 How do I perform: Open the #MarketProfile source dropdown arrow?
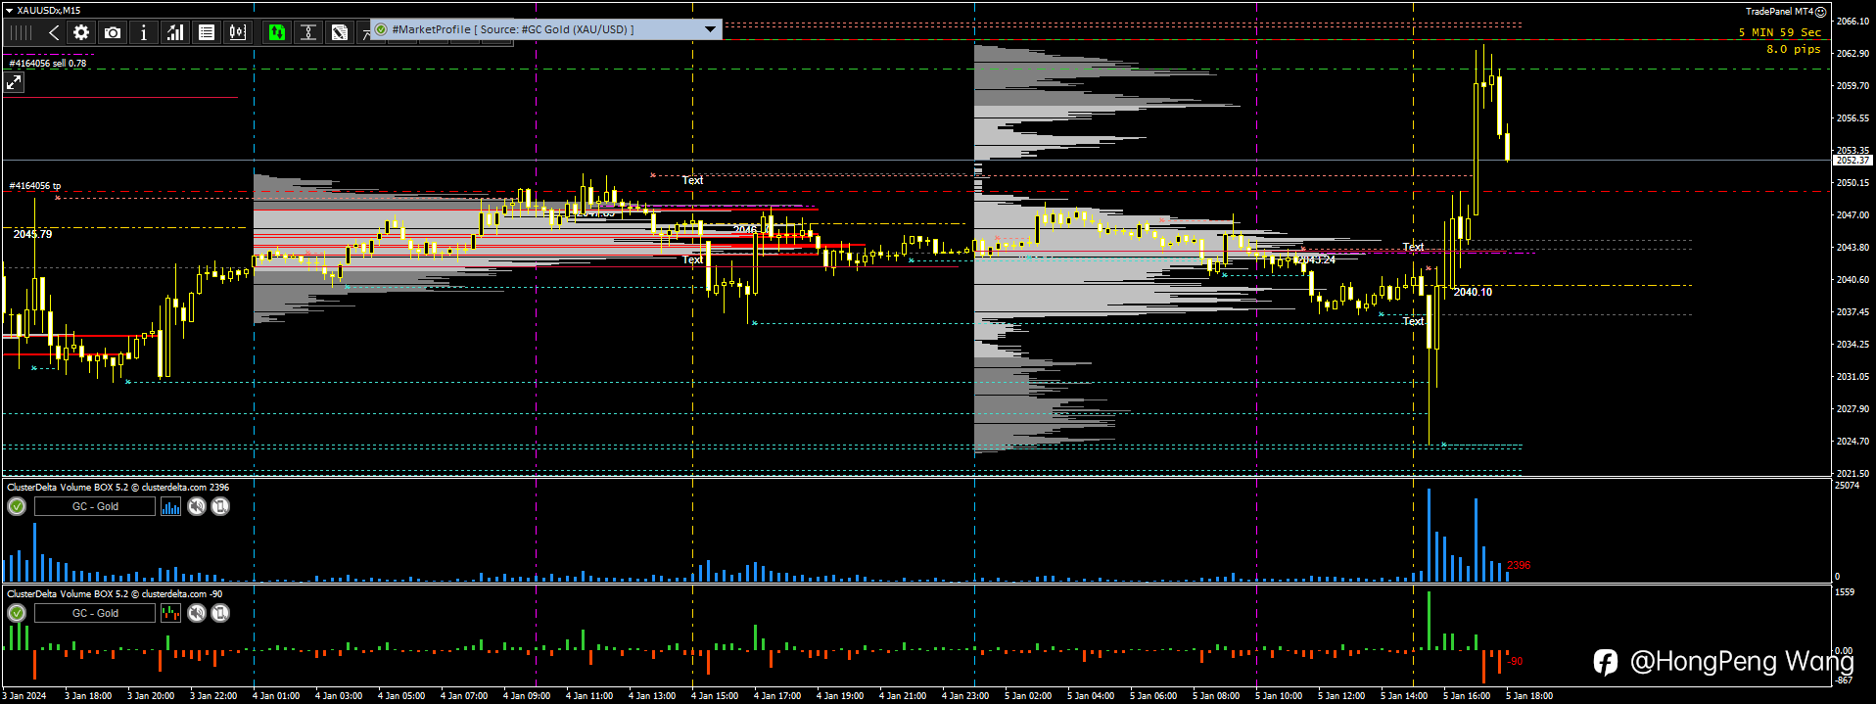pos(710,29)
